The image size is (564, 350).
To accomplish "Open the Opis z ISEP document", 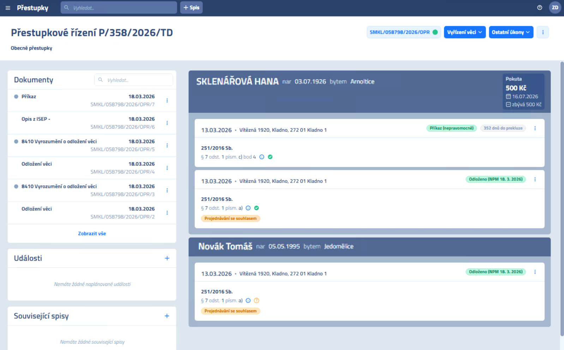I will click(92, 123).
